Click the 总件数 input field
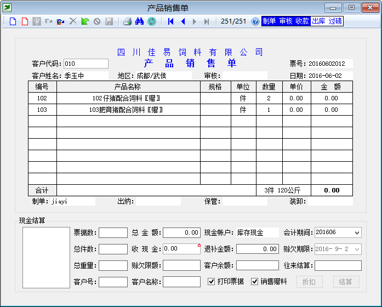 pyautogui.click(x=113, y=249)
